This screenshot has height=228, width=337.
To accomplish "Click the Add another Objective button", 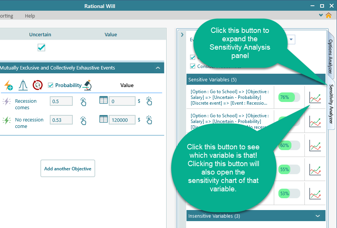I will coord(67,168).
